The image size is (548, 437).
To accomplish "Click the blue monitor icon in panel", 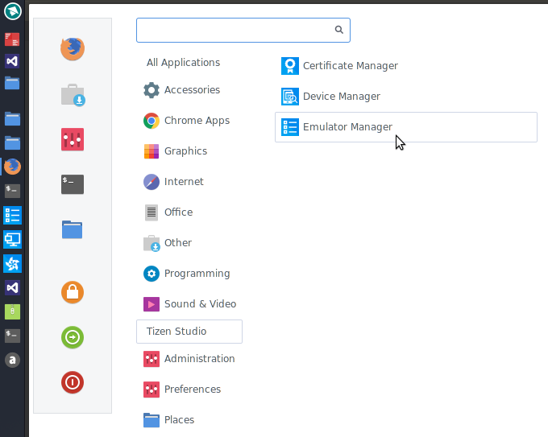I will [x=13, y=240].
